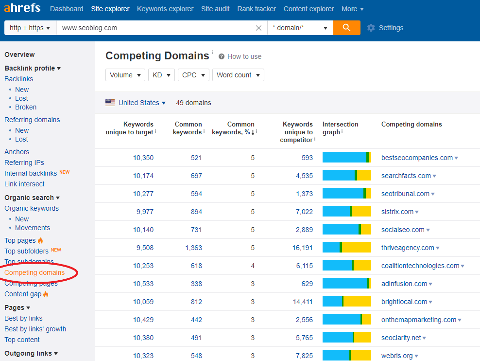Clear the URL field with the X icon
Image resolution: width=480 pixels, height=361 pixels.
(x=258, y=28)
